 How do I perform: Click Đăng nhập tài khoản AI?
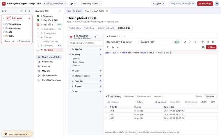[x=182, y=4]
